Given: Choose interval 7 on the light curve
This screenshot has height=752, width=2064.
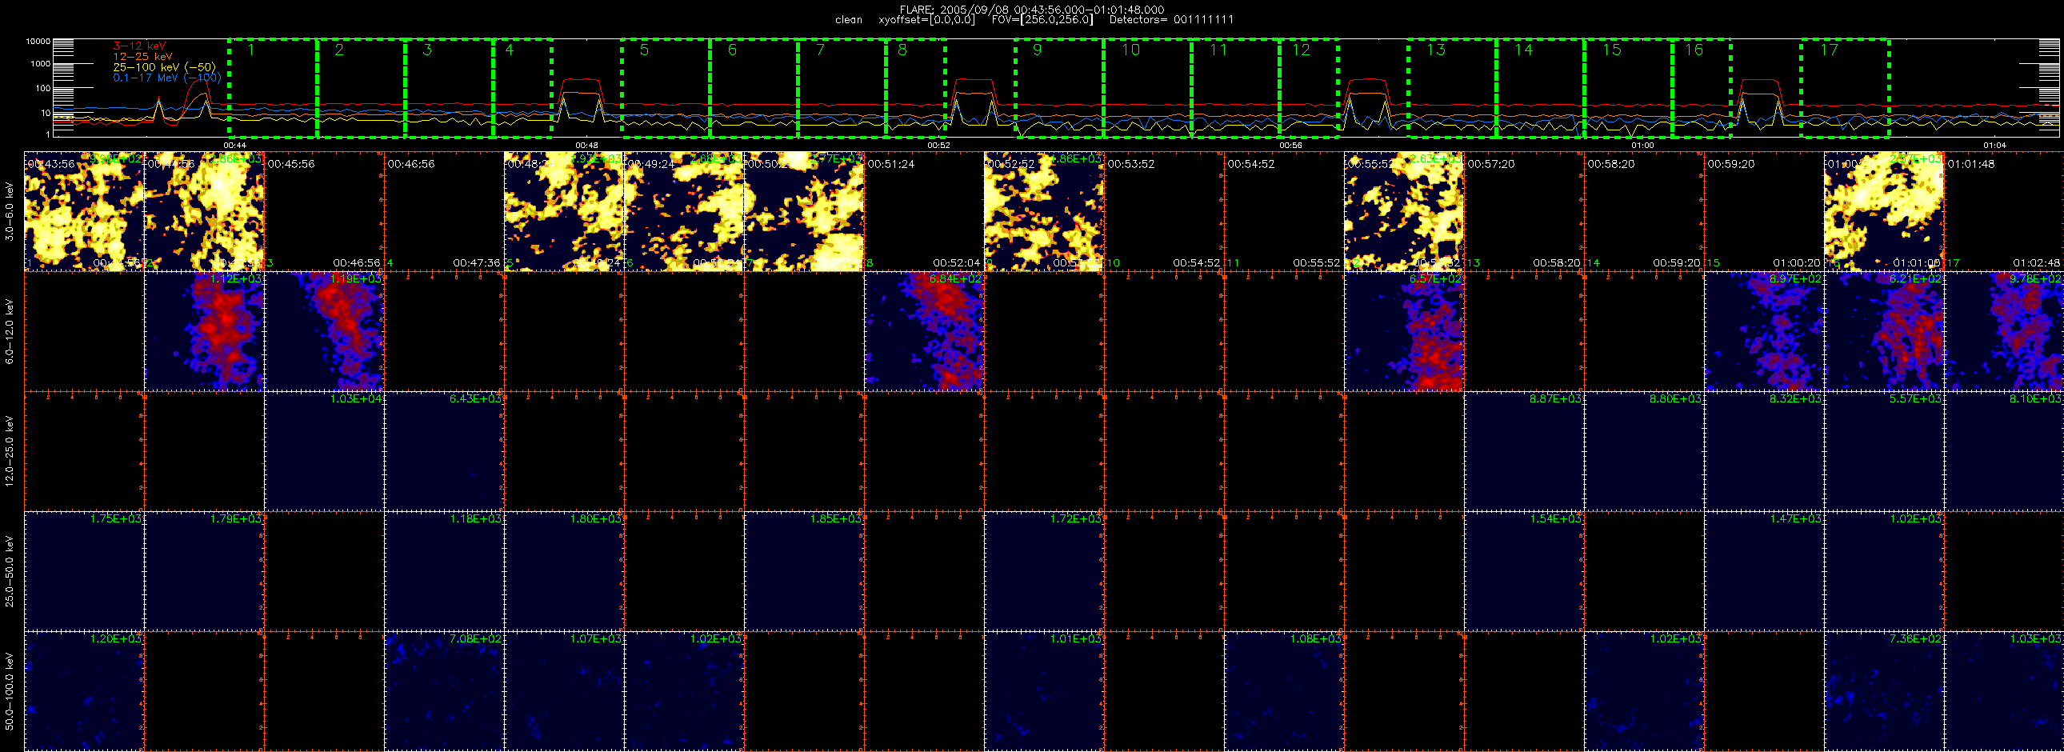Looking at the screenshot, I should [x=820, y=50].
